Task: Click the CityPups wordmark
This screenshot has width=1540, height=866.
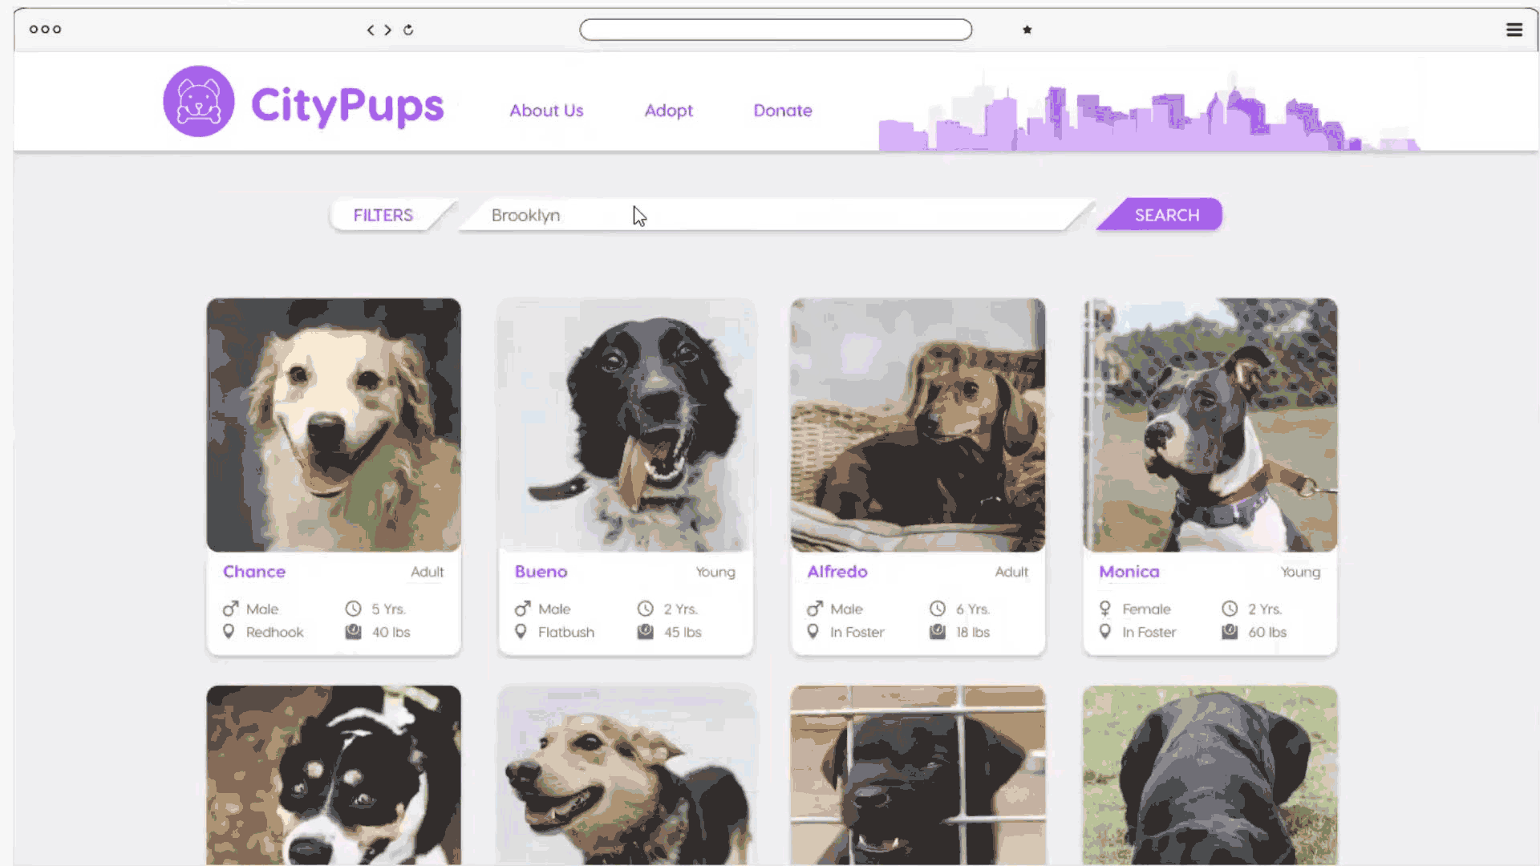Action: click(347, 106)
